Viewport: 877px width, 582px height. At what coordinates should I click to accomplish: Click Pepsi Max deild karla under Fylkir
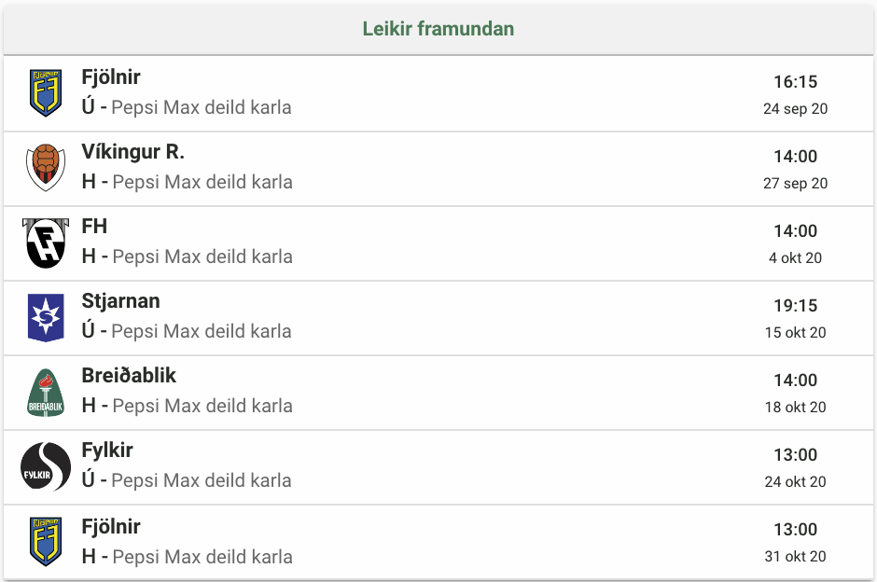coord(202,480)
